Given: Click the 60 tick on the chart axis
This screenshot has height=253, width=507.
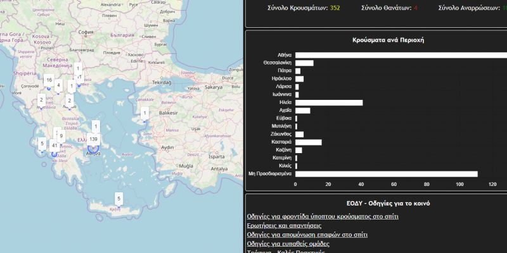Looking at the screenshot, I should (394, 184).
